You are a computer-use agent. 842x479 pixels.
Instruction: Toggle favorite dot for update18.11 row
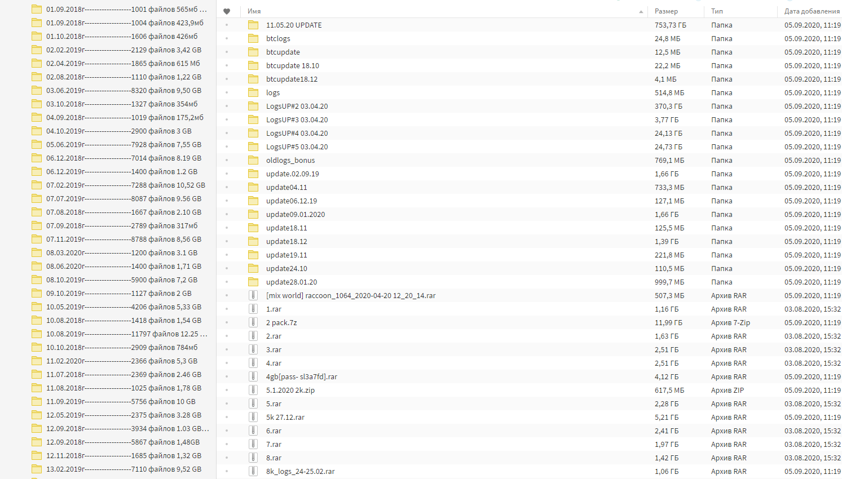227,228
